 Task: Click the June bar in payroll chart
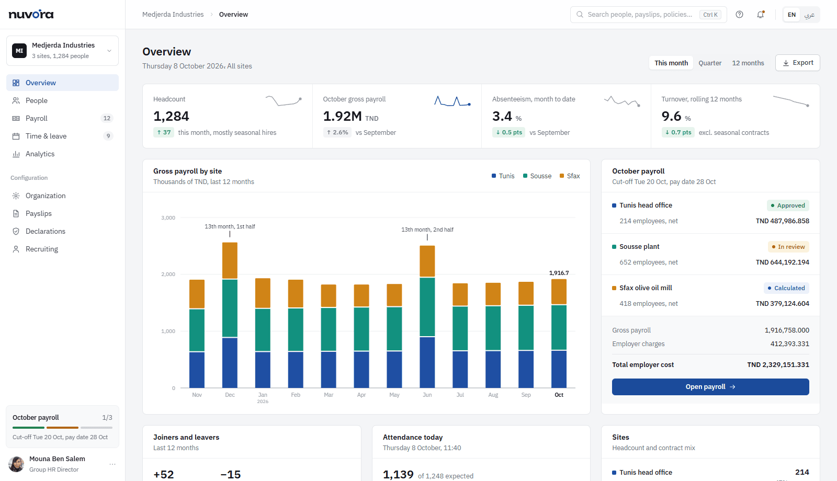click(x=427, y=316)
